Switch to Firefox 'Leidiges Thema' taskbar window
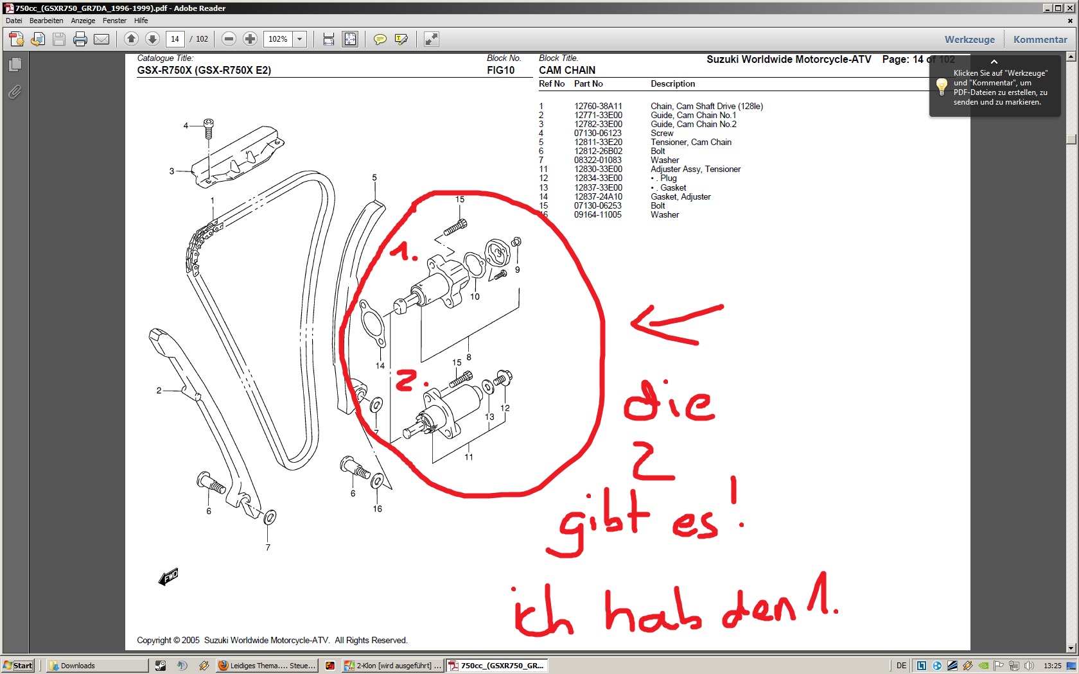Image resolution: width=1079 pixels, height=674 pixels. [267, 666]
